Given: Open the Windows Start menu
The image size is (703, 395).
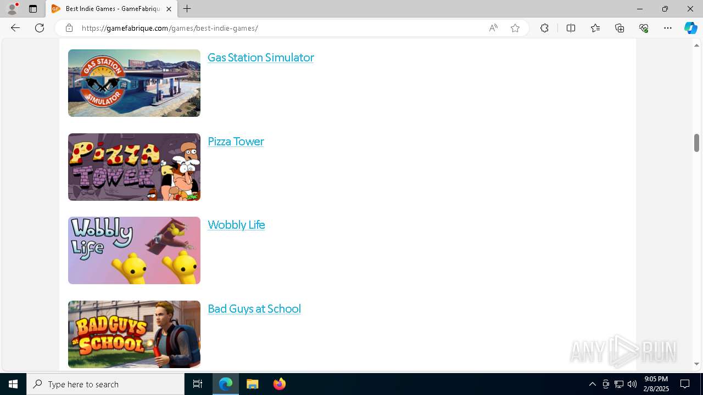Looking at the screenshot, I should [x=13, y=384].
